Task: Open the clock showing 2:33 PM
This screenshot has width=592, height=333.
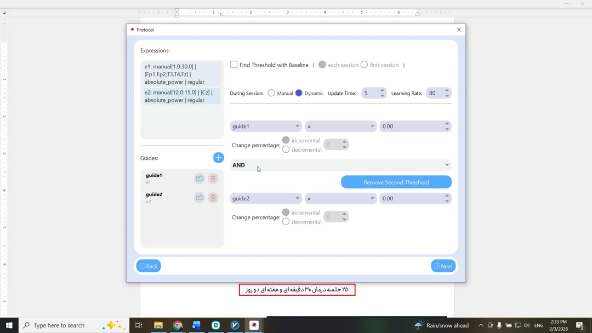Action: click(x=559, y=325)
